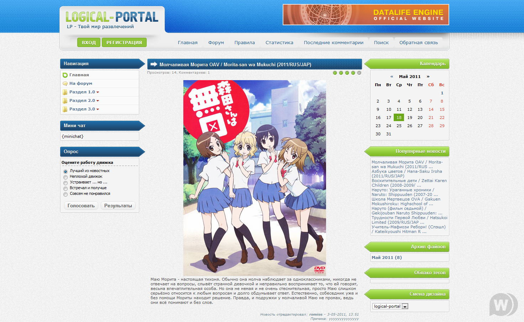Open the Обратная связь menu item
Viewport: 524px width, 322px height.
pos(419,43)
